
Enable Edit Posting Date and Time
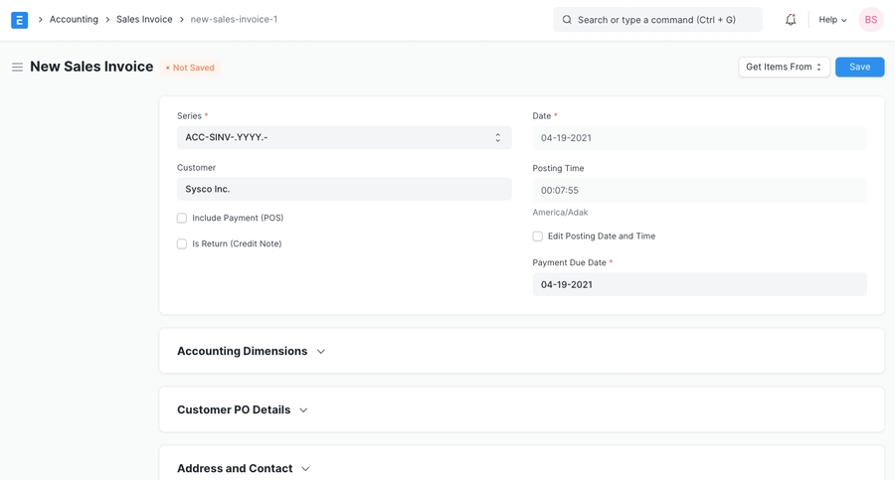pyautogui.click(x=538, y=237)
